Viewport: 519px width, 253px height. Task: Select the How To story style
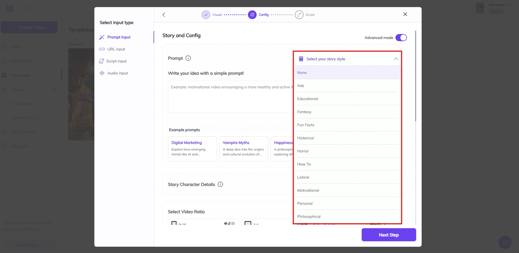click(347, 164)
